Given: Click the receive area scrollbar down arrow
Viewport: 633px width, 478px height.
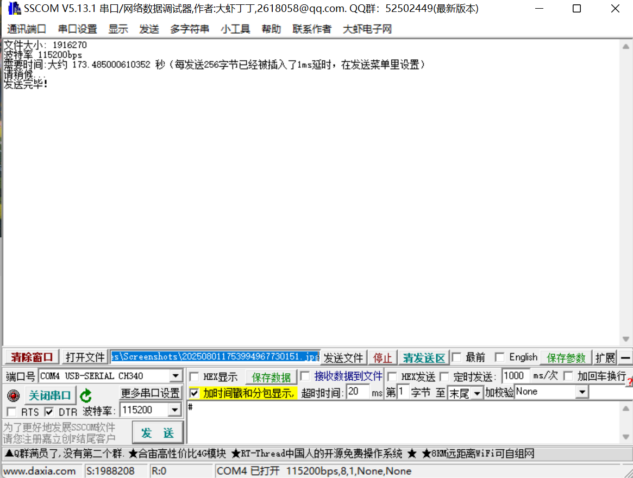Looking at the screenshot, I should pyautogui.click(x=626, y=339).
